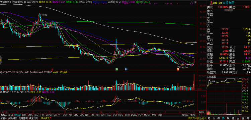Image resolution: width=251 pixels, height=120 pixels.
Task: Select the 指标A tab
Action: pyautogui.click(x=4, y=115)
